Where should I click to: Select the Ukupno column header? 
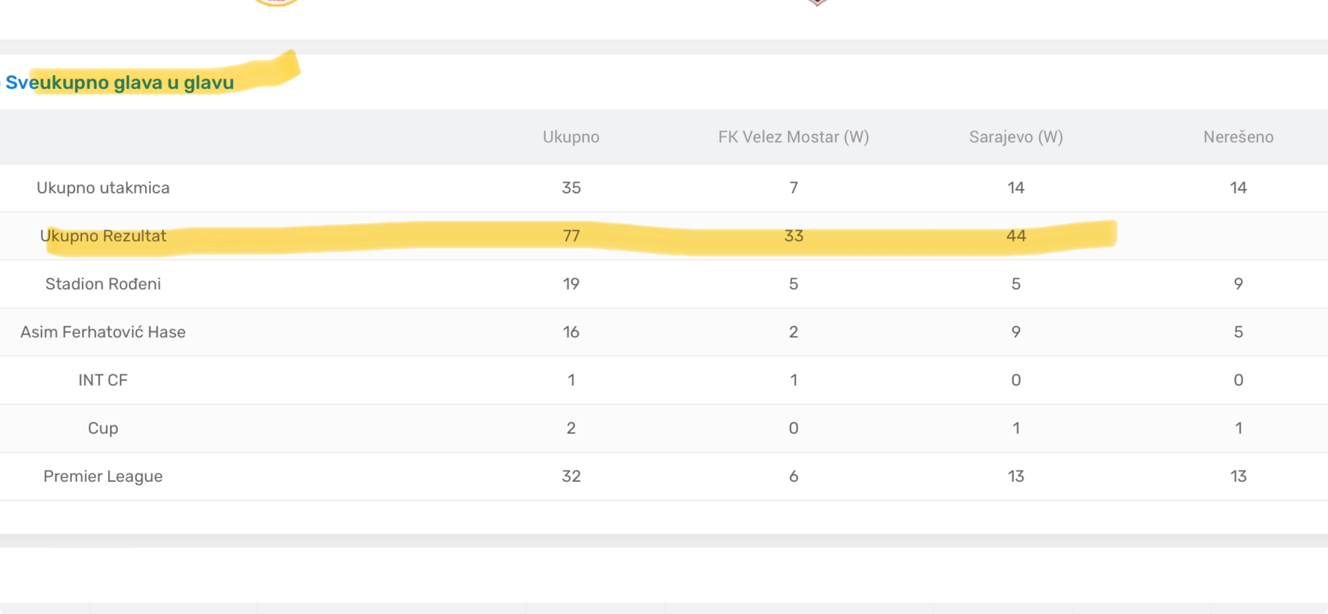(571, 137)
